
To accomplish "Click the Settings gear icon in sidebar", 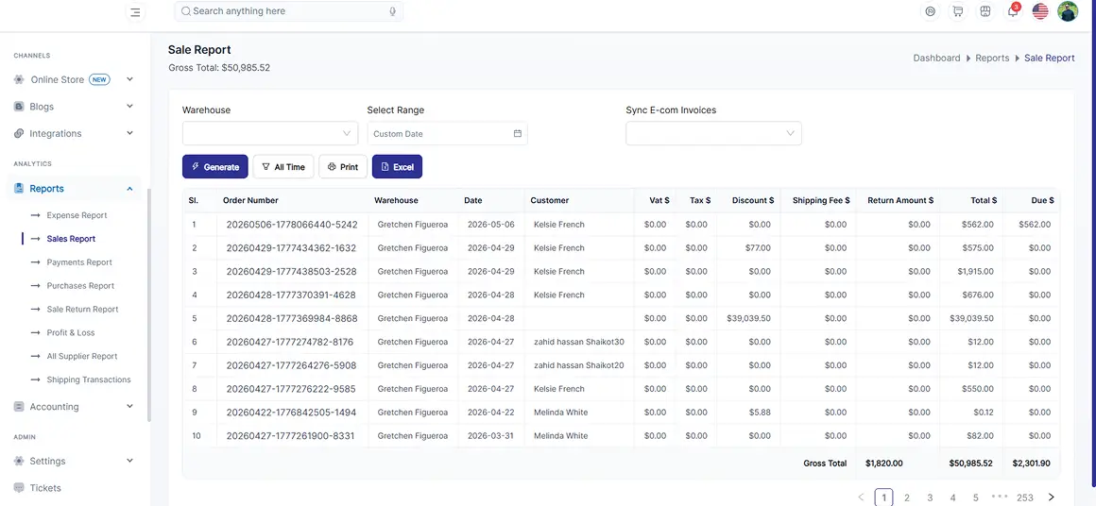I will click(x=19, y=462).
